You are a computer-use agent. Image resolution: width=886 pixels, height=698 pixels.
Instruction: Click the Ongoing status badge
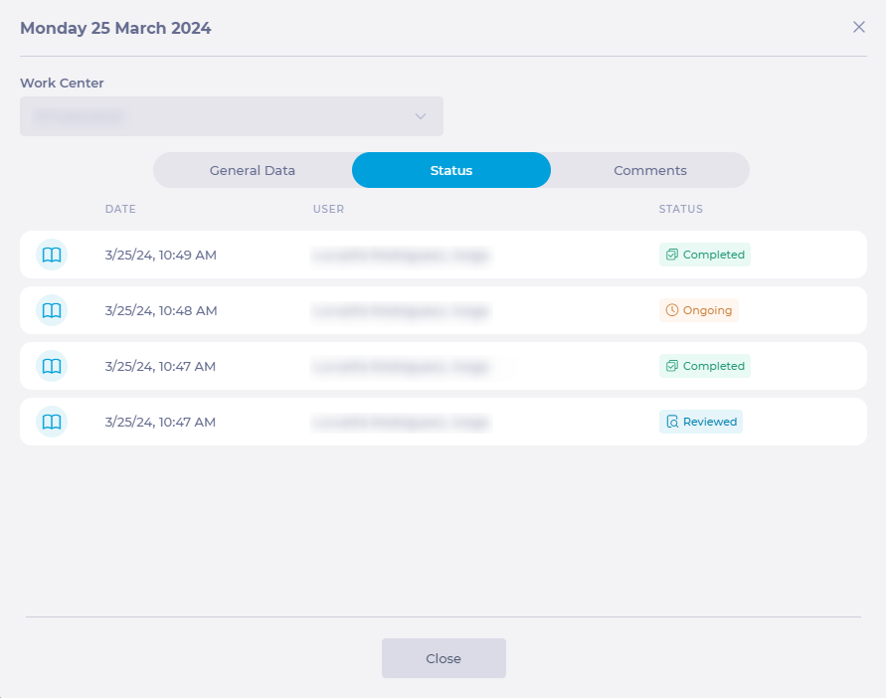click(x=699, y=310)
